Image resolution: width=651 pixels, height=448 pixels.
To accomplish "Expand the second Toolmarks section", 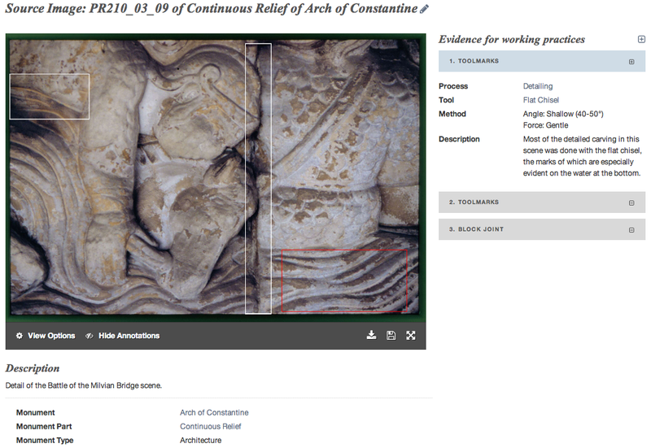I will point(631,202).
